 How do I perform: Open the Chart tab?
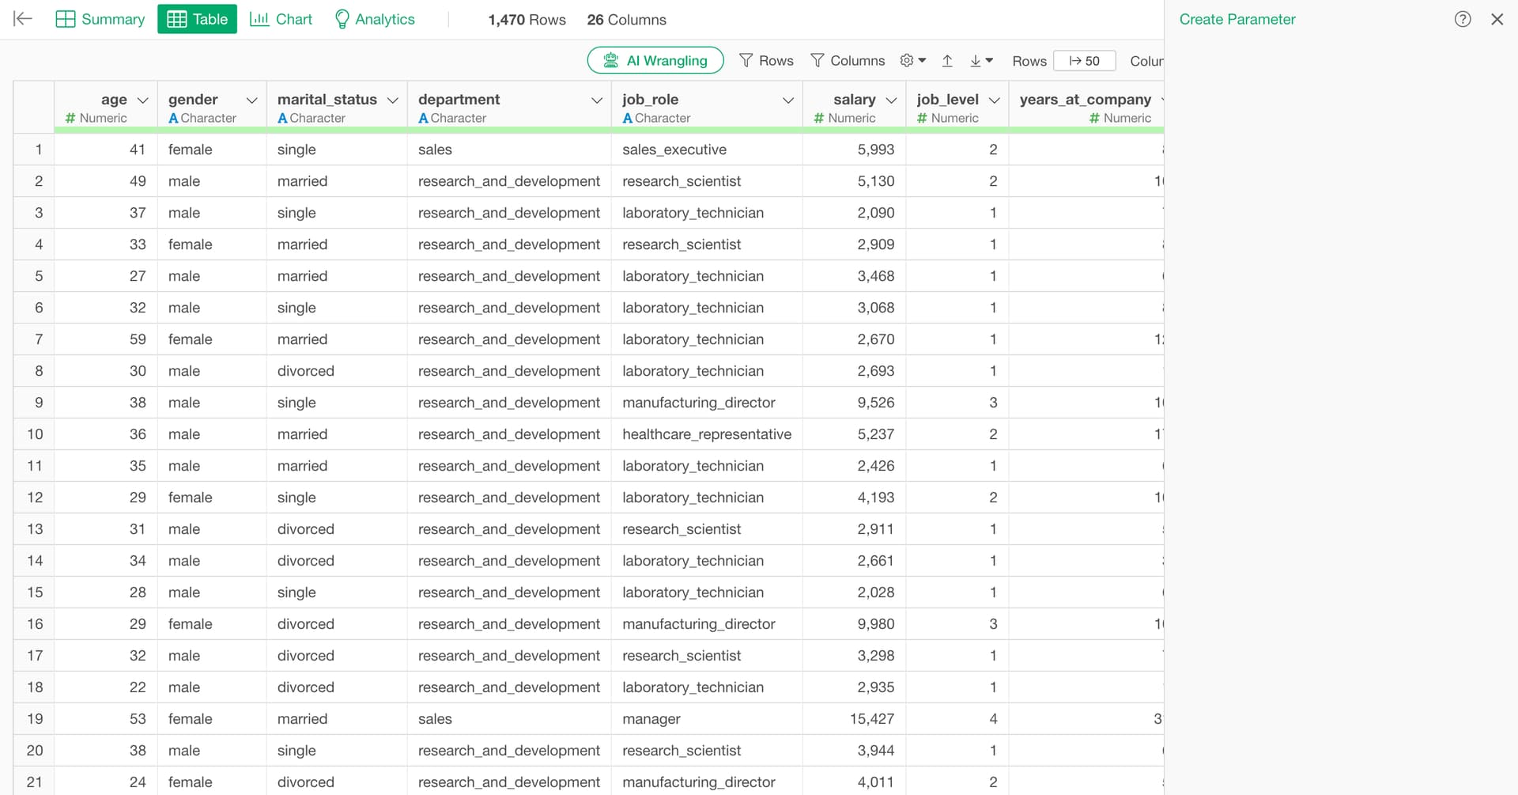pyautogui.click(x=281, y=19)
